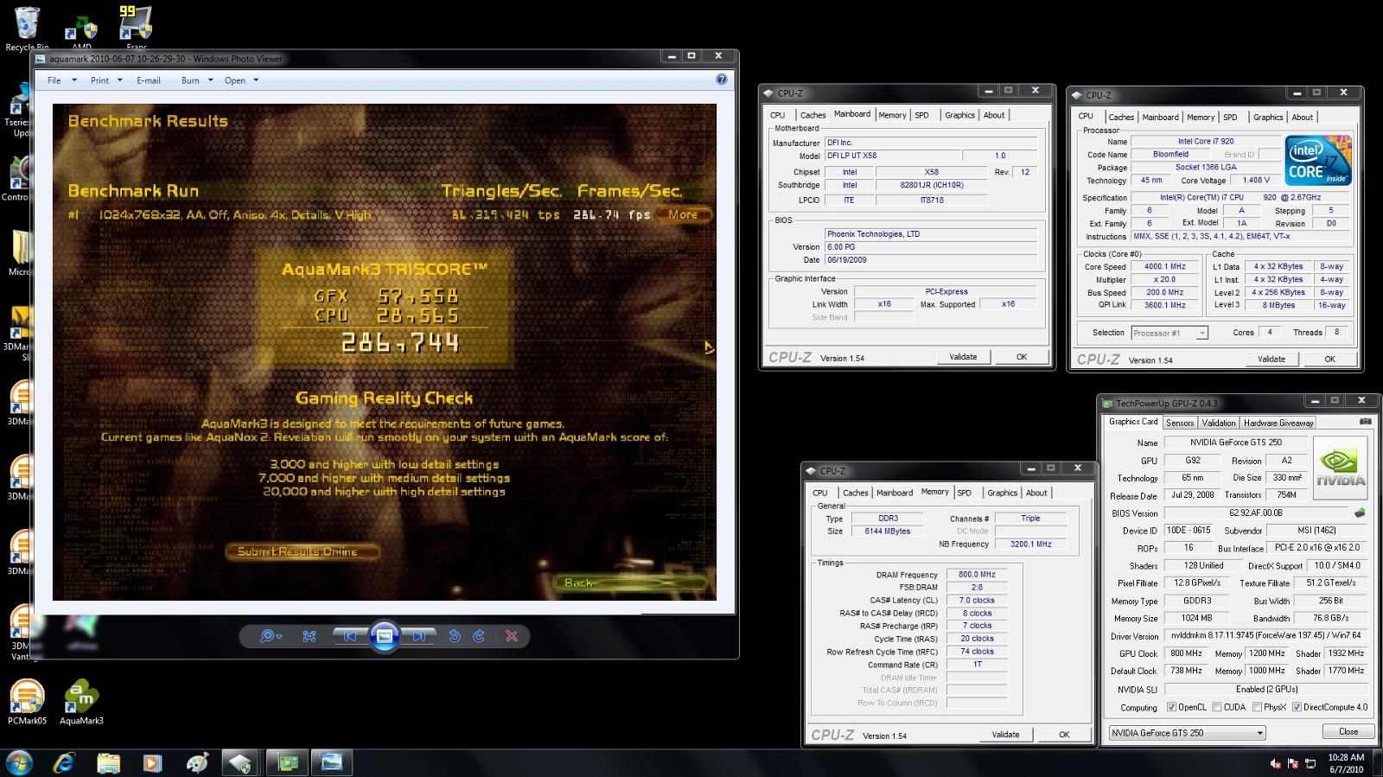Switch to the Sensors tab in GPU-Z
This screenshot has height=777, width=1383.
coord(1179,423)
